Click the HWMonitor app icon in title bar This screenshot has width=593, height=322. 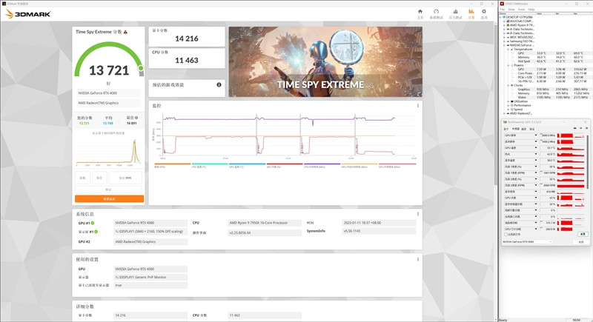502,4
